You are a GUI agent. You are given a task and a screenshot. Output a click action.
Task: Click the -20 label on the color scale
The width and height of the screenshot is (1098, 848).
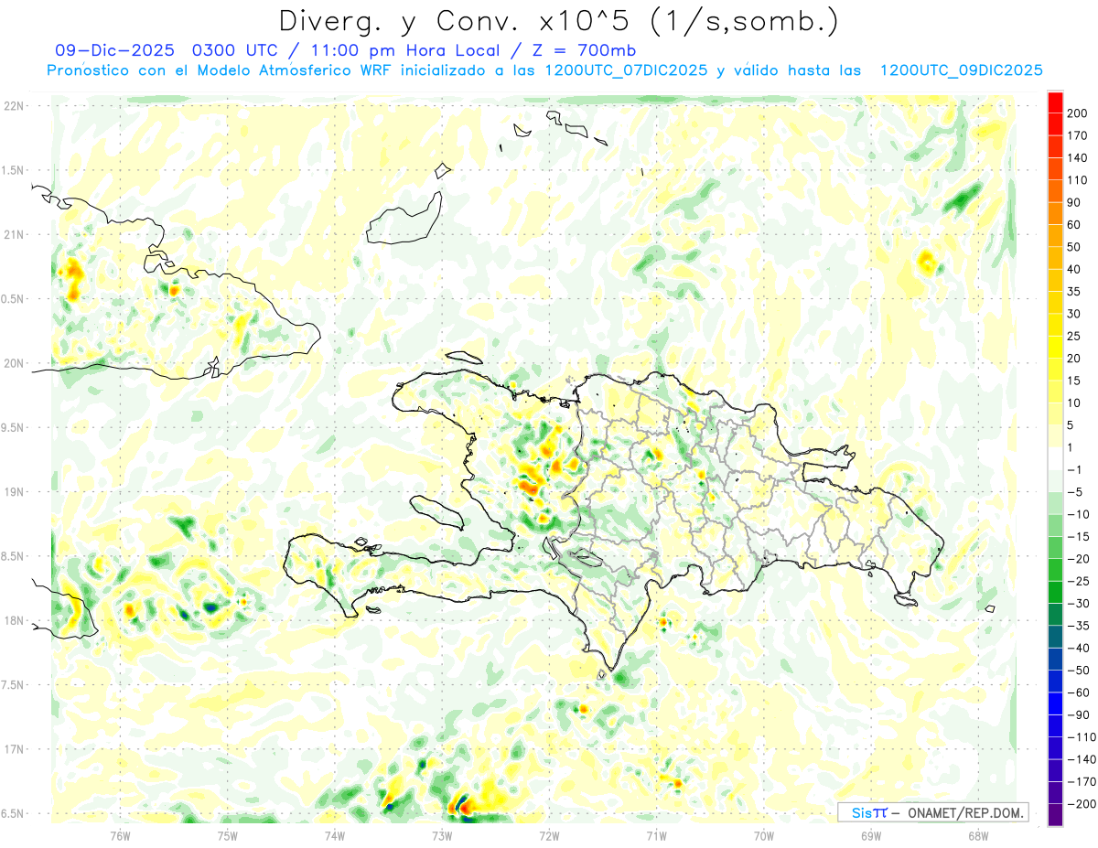[1078, 559]
